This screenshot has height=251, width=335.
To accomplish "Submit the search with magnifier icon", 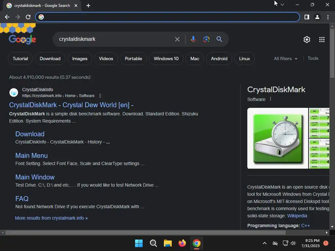I will click(219, 39).
